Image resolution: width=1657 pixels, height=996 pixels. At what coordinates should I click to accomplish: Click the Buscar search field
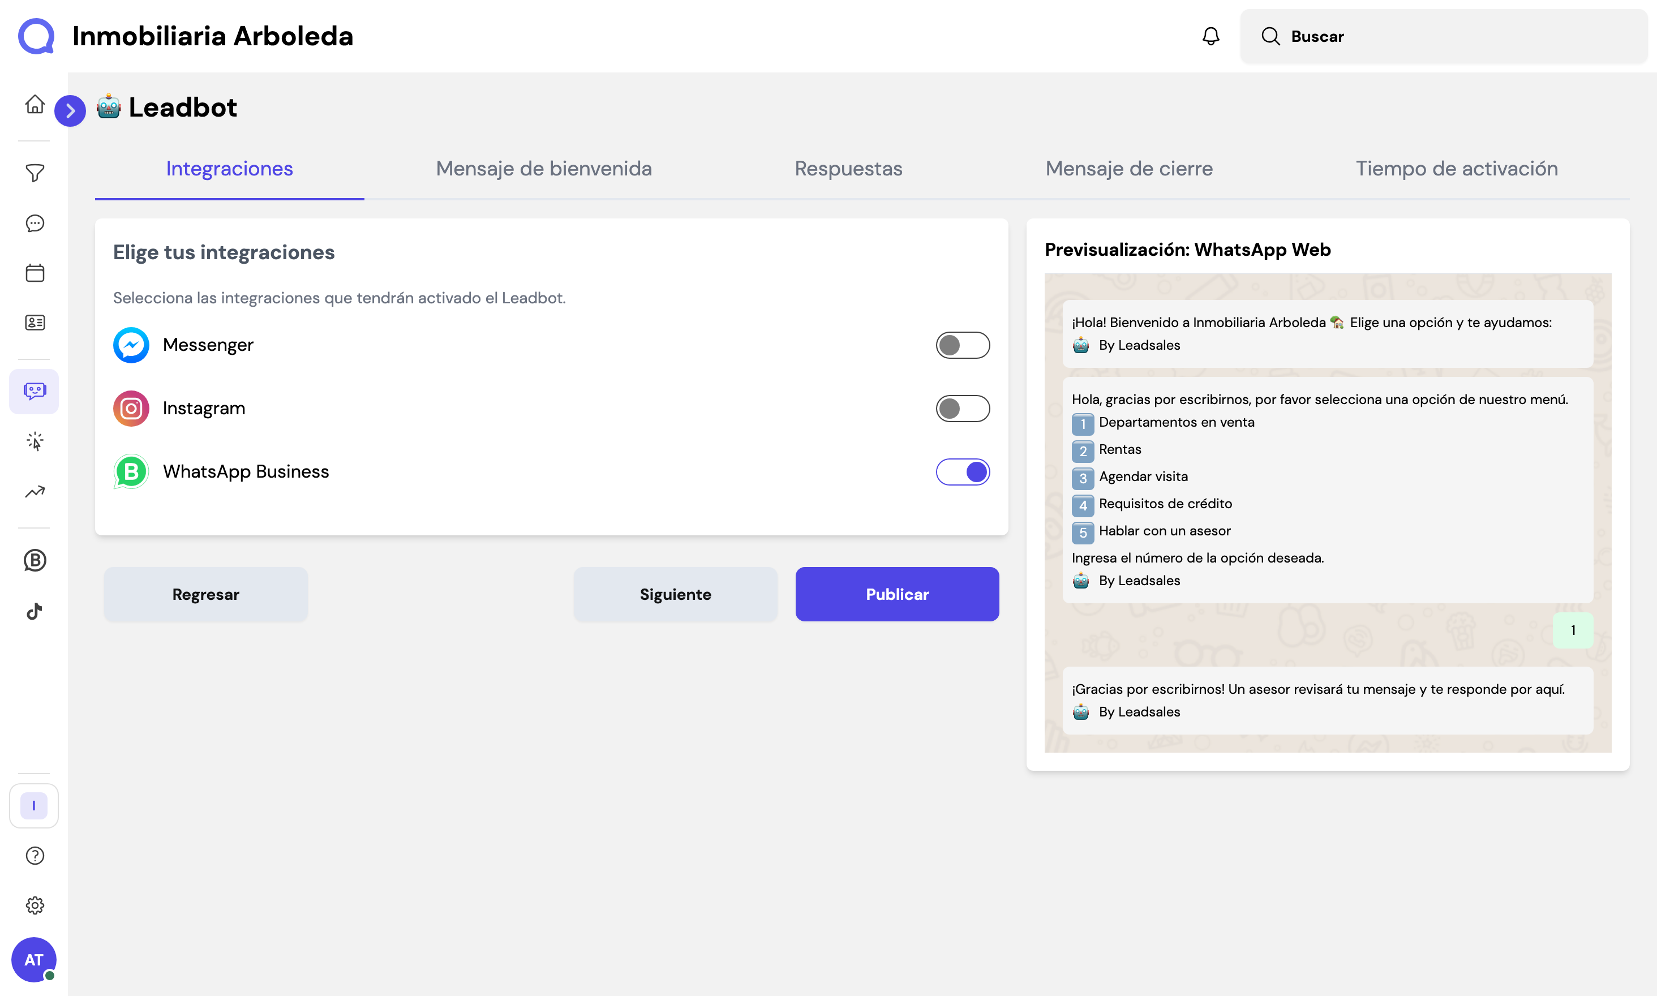pyautogui.click(x=1444, y=36)
